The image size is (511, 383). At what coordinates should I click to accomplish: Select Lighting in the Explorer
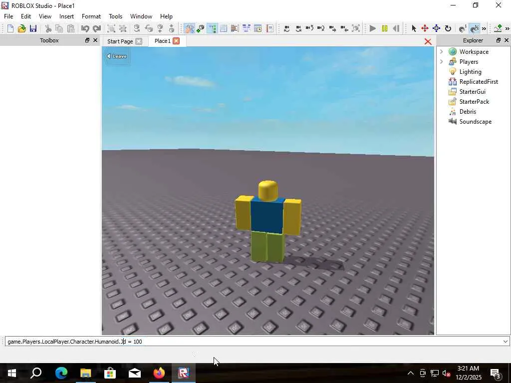pos(470,72)
